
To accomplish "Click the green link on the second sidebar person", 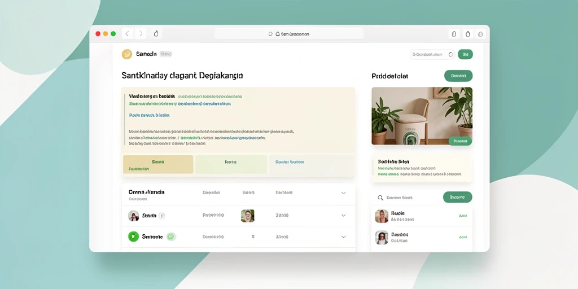I will click(x=463, y=238).
